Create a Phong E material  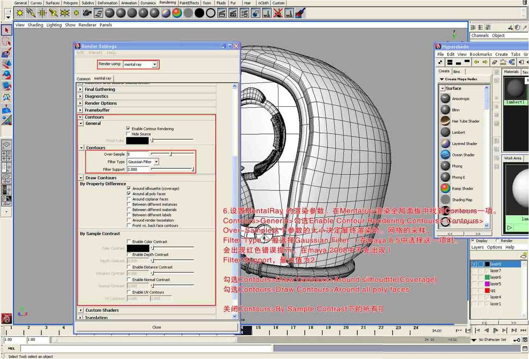tap(453, 177)
